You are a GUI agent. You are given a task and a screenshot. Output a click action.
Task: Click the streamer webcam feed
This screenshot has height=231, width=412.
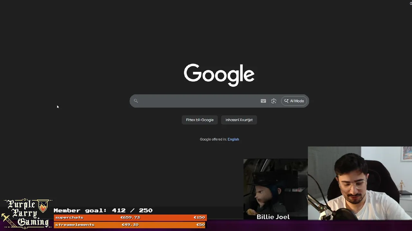click(x=360, y=183)
